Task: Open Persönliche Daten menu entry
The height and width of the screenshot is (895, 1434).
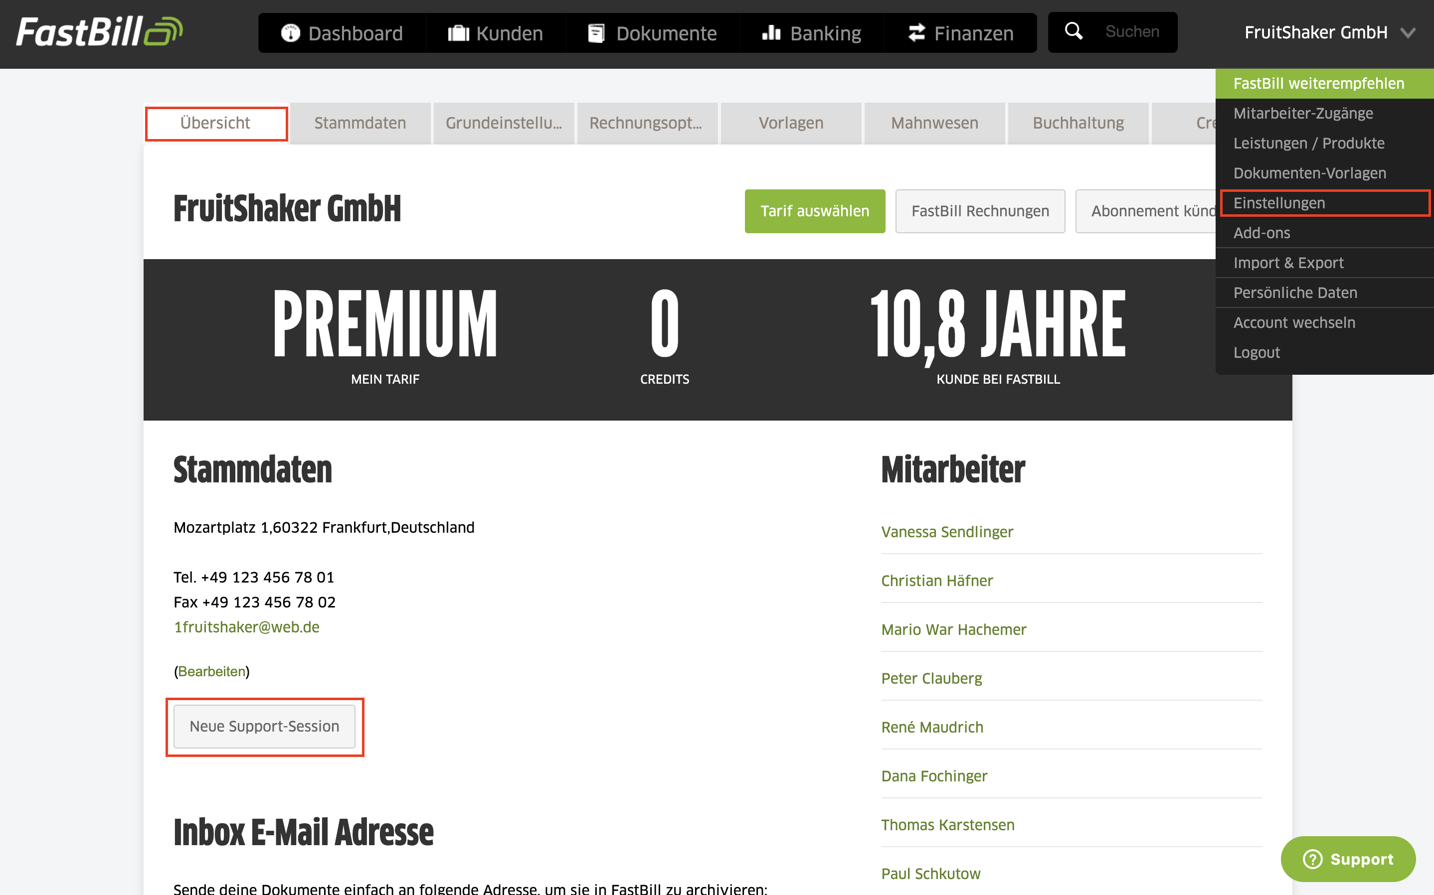Action: click(x=1324, y=293)
